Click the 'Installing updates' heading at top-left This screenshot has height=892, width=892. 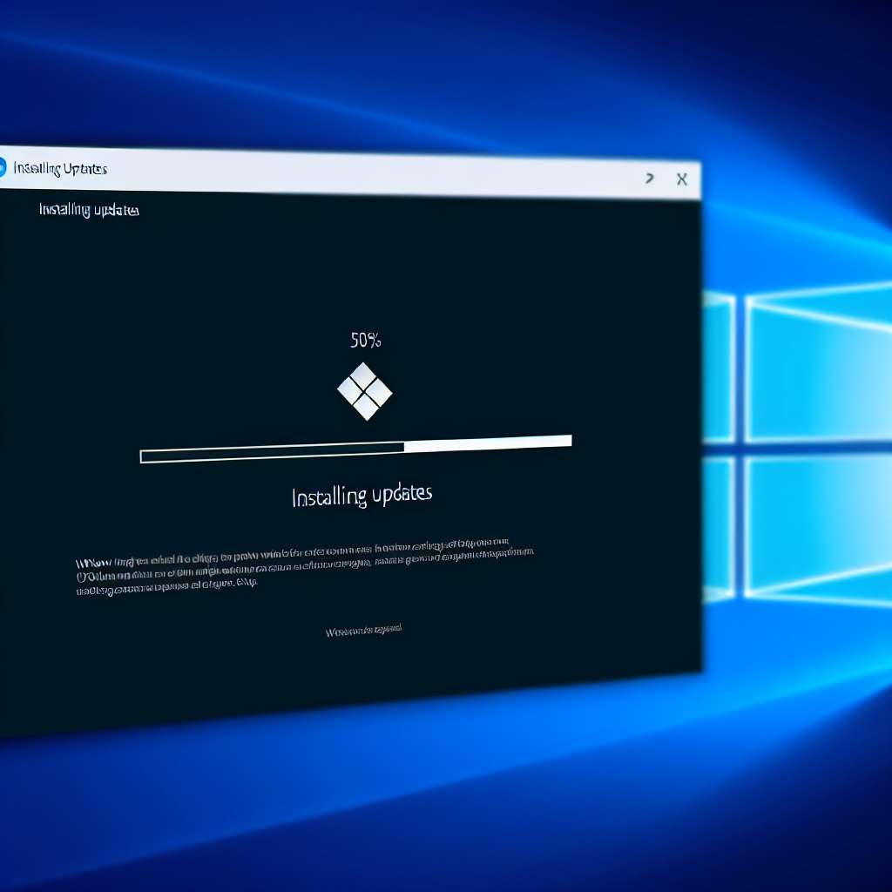coord(89,210)
